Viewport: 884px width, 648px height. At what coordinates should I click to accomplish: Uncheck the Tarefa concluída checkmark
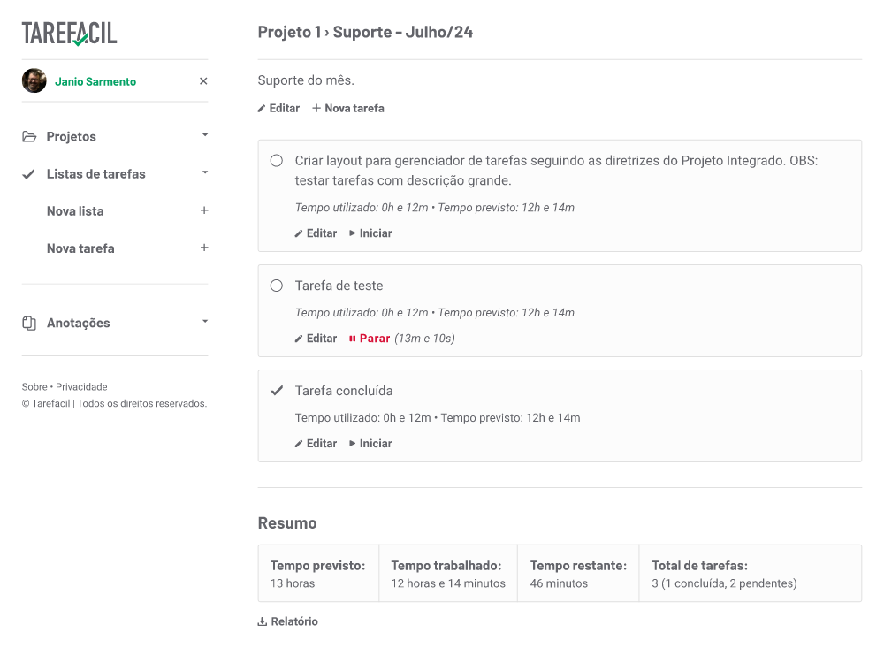277,391
